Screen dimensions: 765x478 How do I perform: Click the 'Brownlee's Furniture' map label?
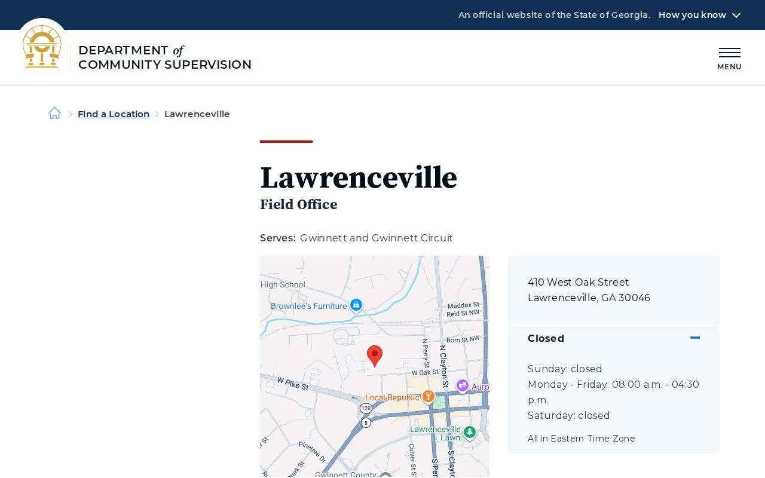coord(309,306)
